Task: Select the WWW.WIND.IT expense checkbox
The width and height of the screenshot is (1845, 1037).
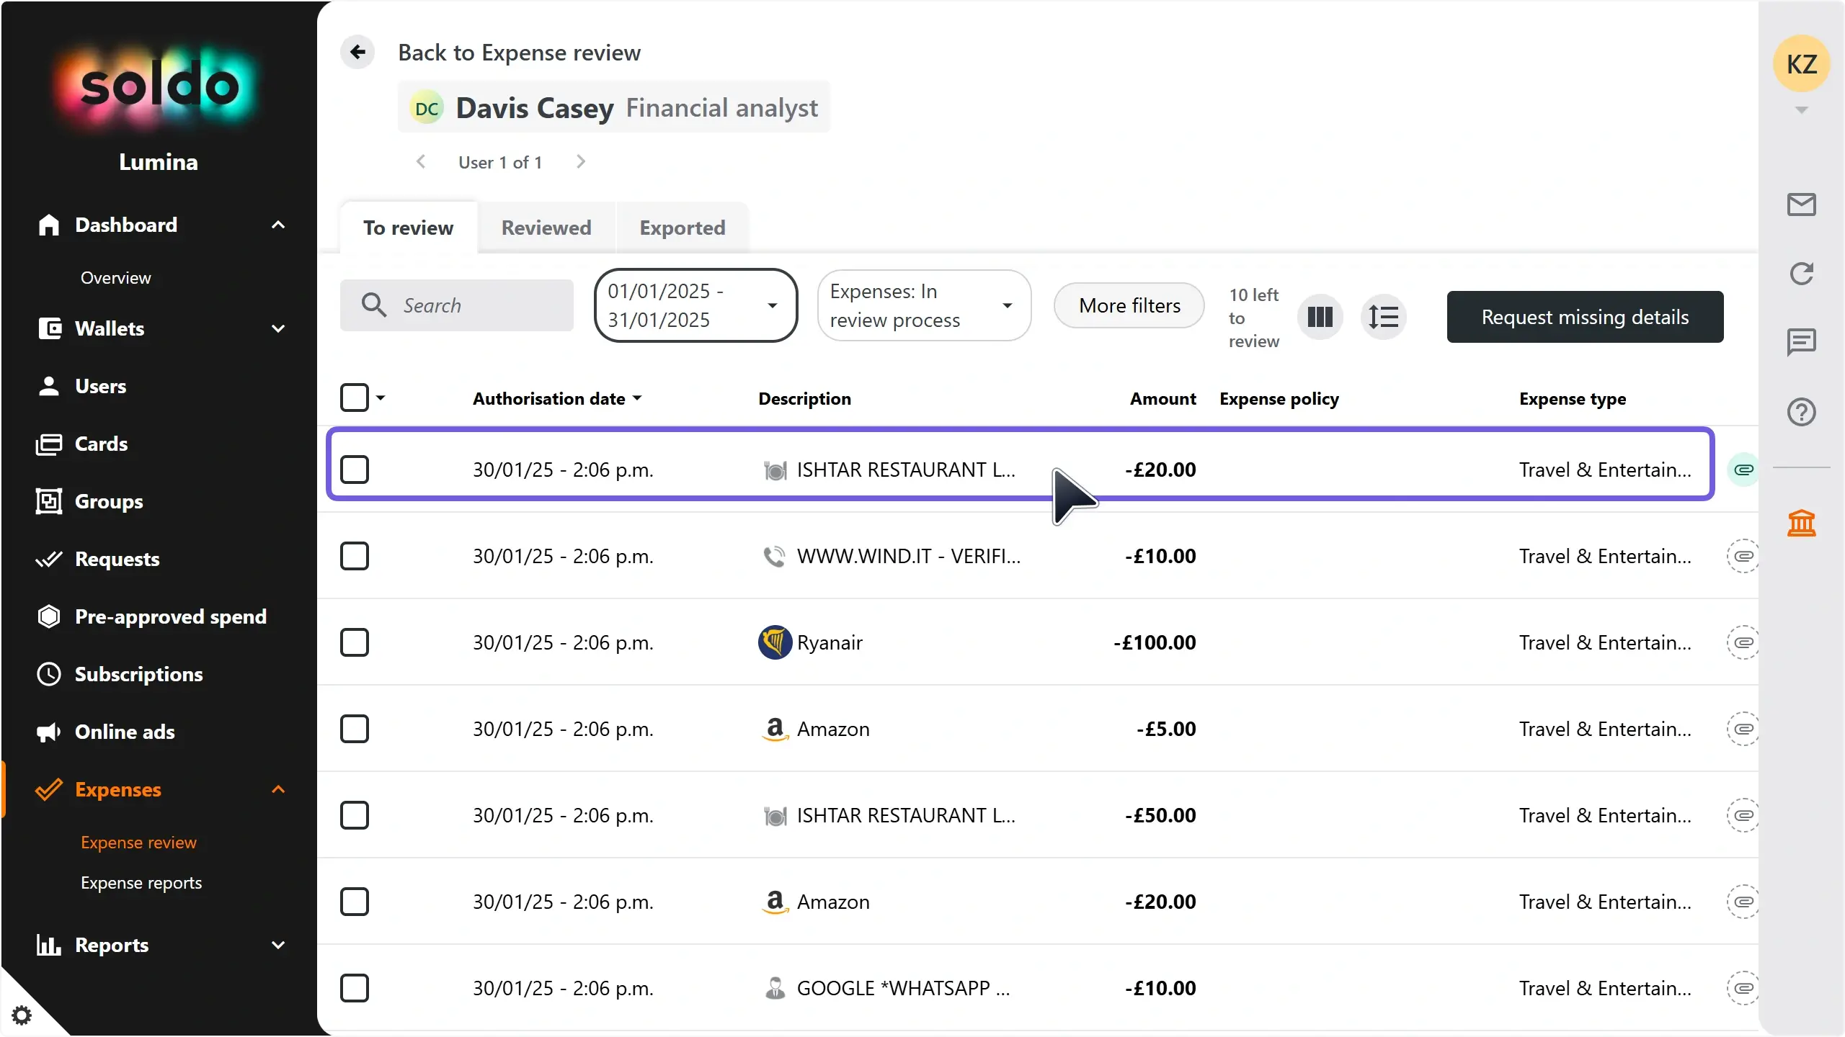Action: 355,556
